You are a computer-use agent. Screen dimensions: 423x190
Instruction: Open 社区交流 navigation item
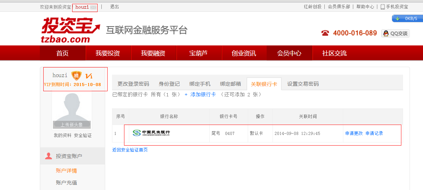coord(335,53)
